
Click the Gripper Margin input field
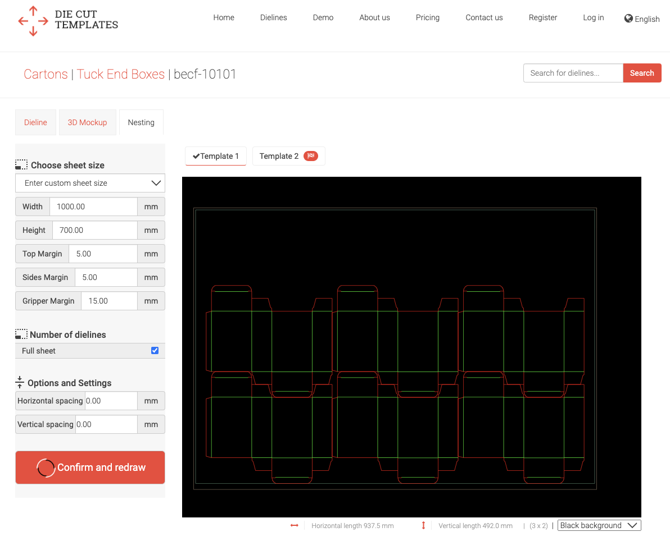click(x=110, y=301)
